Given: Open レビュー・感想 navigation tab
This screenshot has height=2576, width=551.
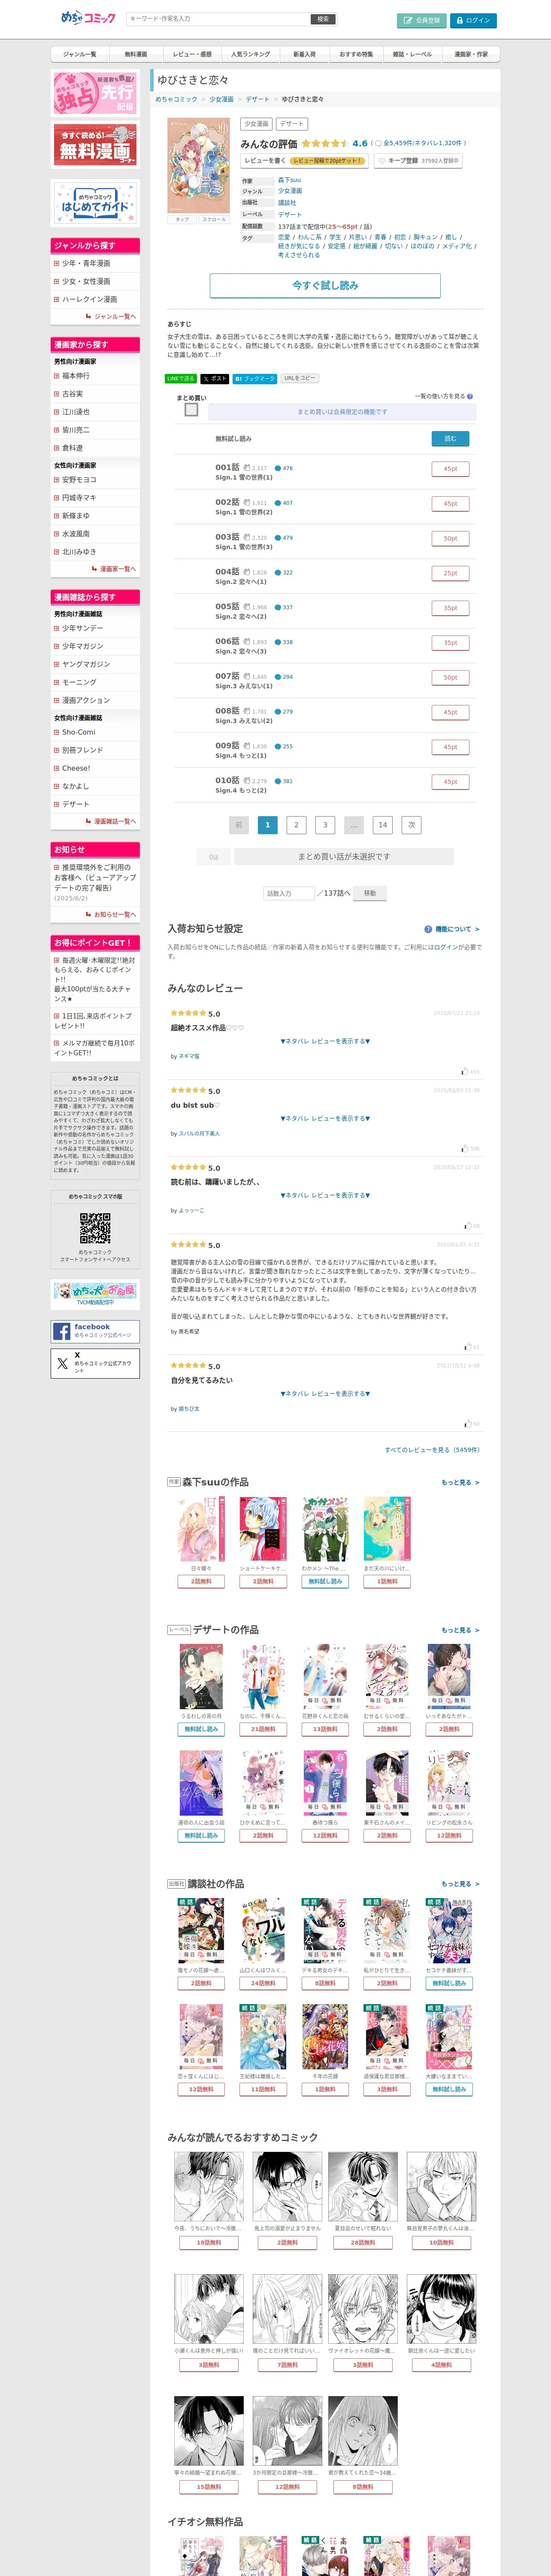Looking at the screenshot, I should [192, 54].
